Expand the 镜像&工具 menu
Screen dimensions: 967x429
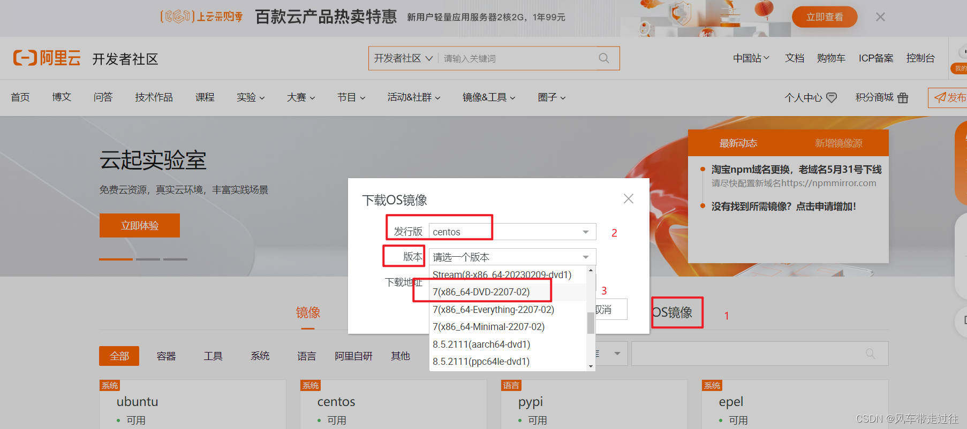tap(489, 97)
